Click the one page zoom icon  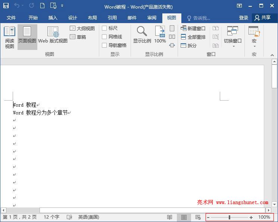coord(172,28)
